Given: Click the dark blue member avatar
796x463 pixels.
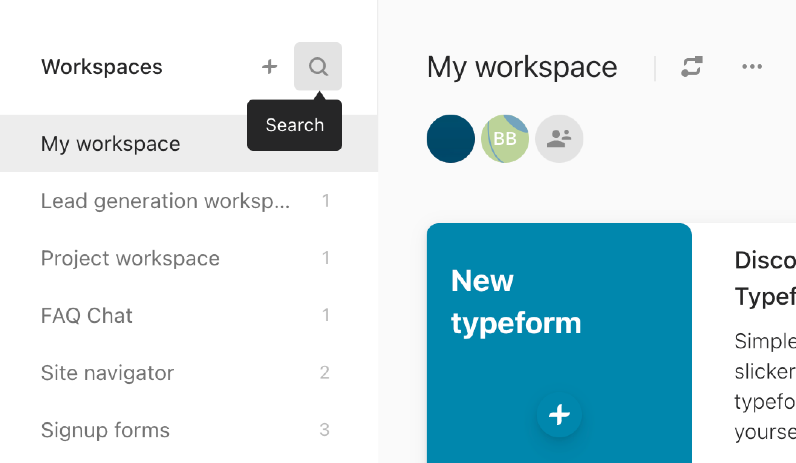Looking at the screenshot, I should click(x=451, y=139).
